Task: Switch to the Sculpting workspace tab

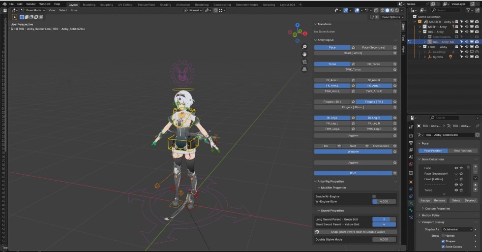Action: pyautogui.click(x=106, y=4)
